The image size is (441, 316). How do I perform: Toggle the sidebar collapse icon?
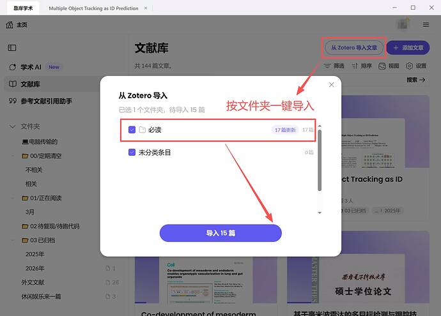coord(12,48)
